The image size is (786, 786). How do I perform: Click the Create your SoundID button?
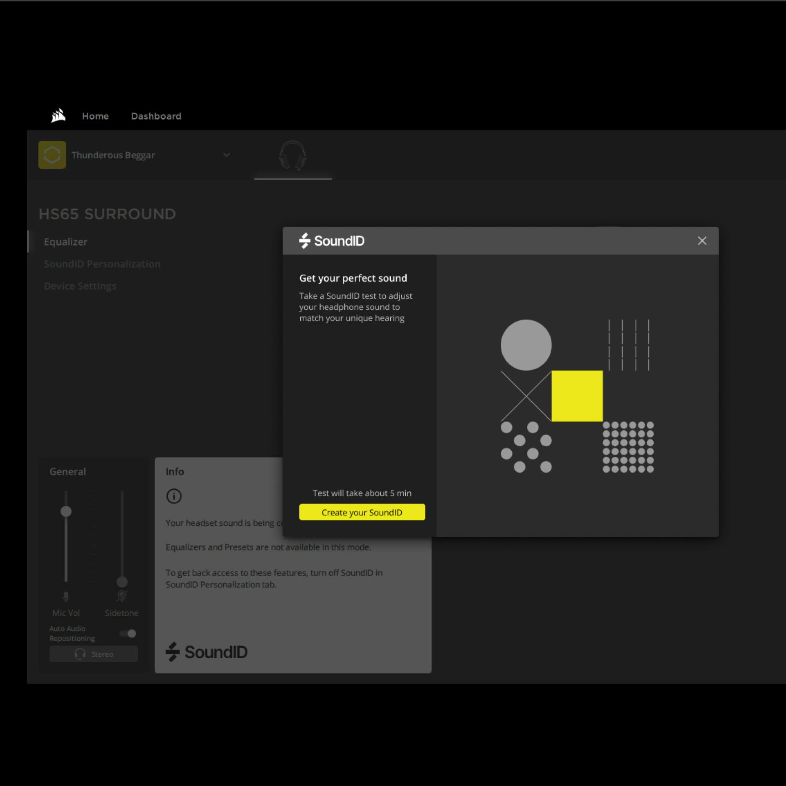362,512
